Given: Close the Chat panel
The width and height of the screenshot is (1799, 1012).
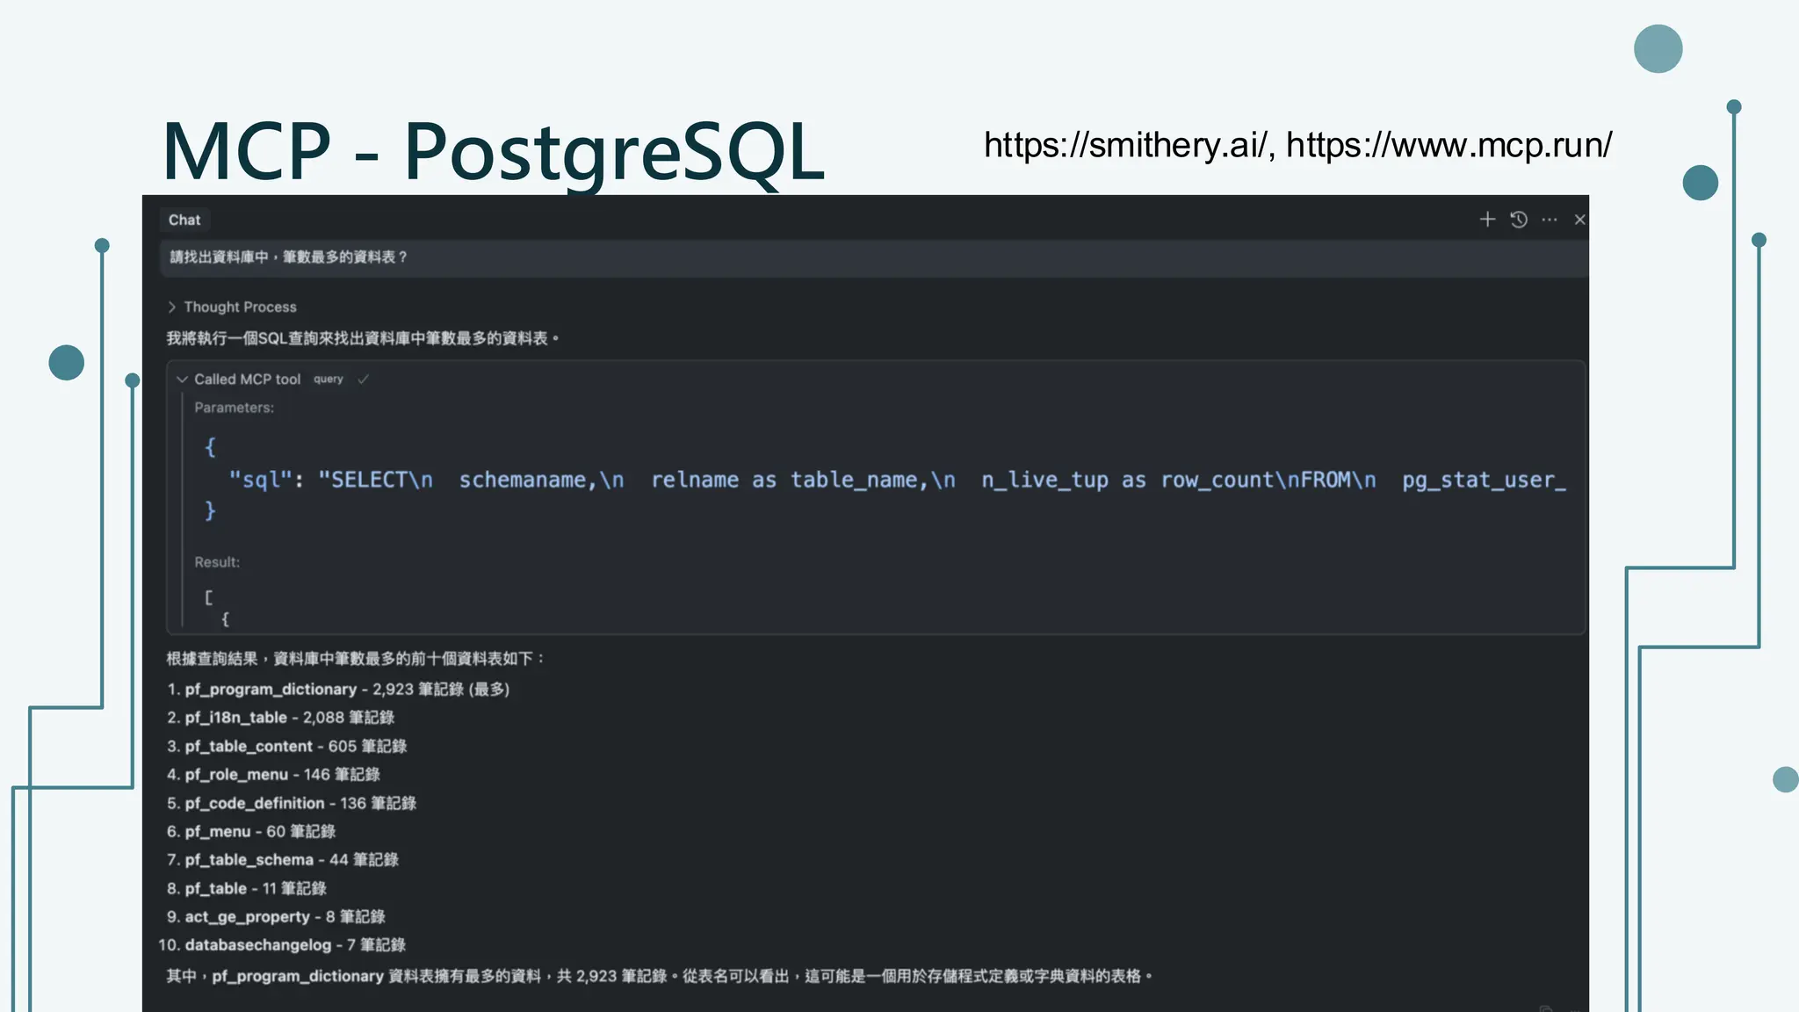Looking at the screenshot, I should click(x=1579, y=220).
